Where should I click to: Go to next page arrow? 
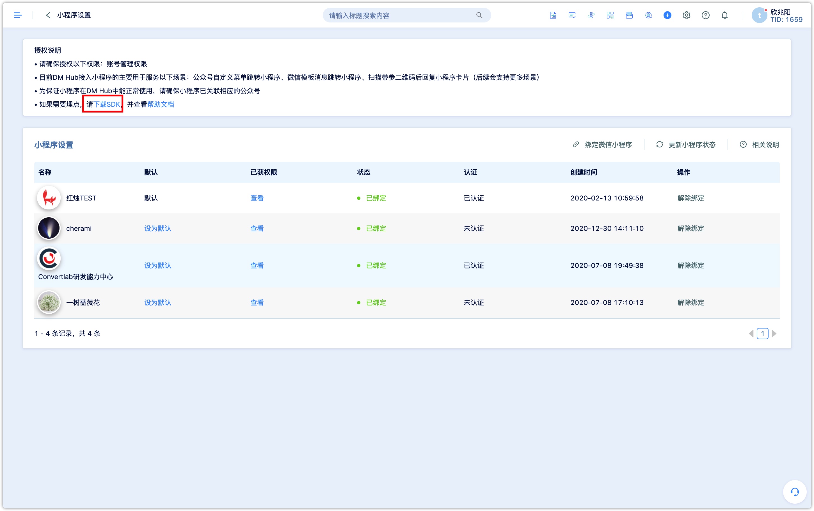point(774,334)
